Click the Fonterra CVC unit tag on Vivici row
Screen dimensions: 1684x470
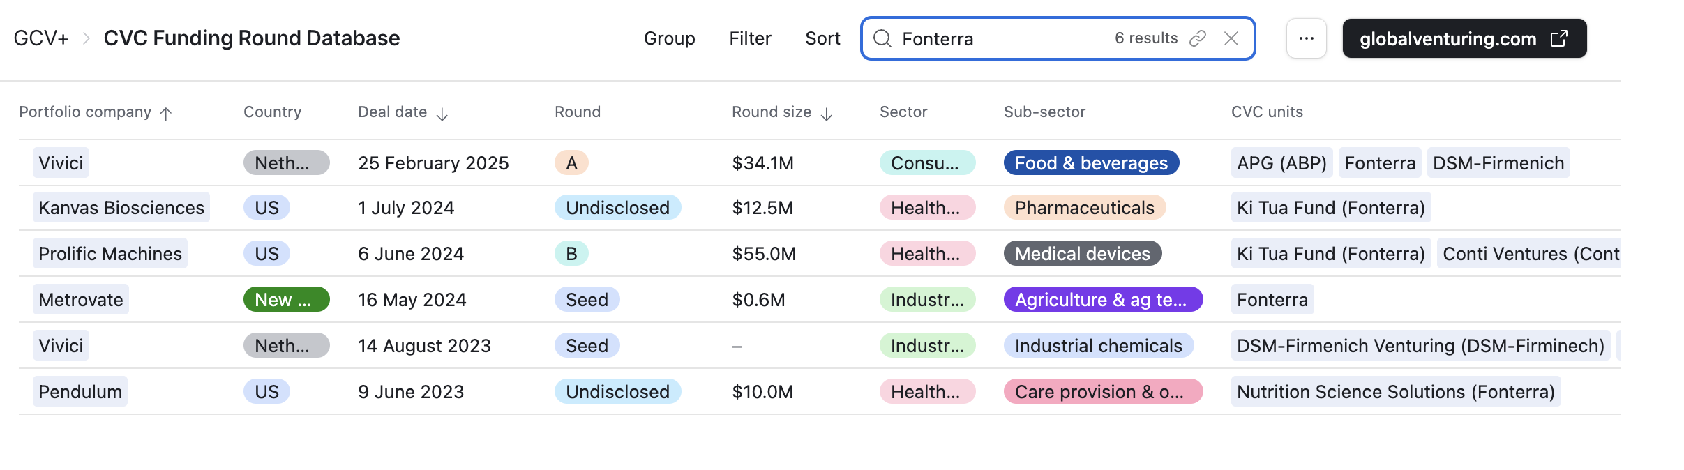click(x=1379, y=162)
